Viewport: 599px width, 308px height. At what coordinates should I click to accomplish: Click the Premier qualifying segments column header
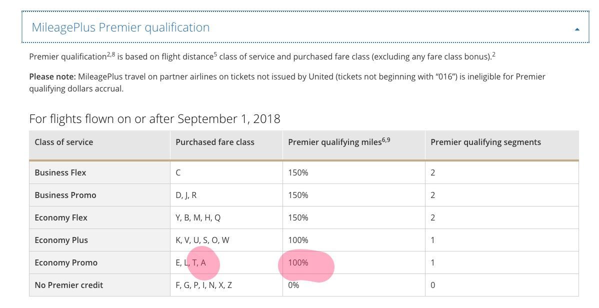[485, 142]
